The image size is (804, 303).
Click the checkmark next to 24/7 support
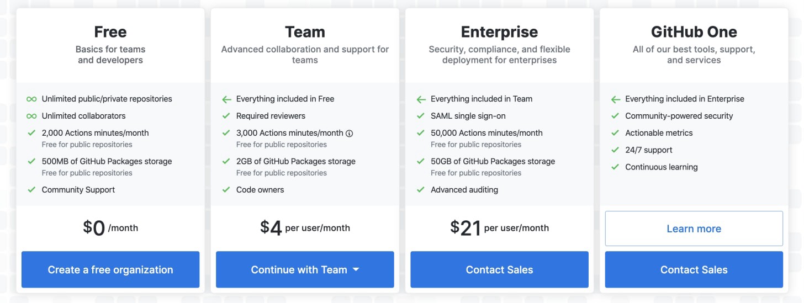tap(615, 150)
